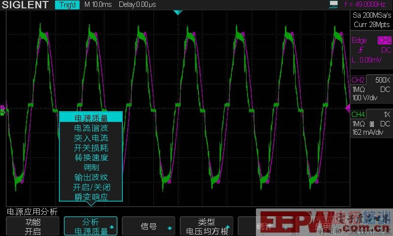Viewport: 393px width, 236px height.
Task: Open the 分析 电源质量 dropdown softkey
Action: pyautogui.click(x=91, y=226)
